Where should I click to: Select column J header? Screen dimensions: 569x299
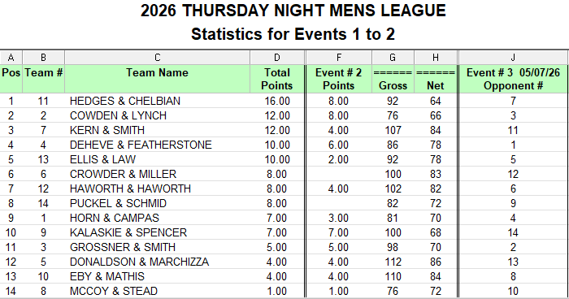tap(513, 58)
